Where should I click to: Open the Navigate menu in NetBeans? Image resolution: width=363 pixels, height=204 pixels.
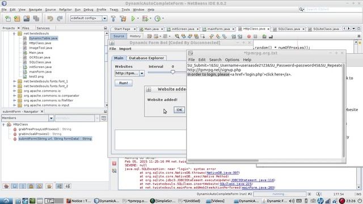coord(35,10)
